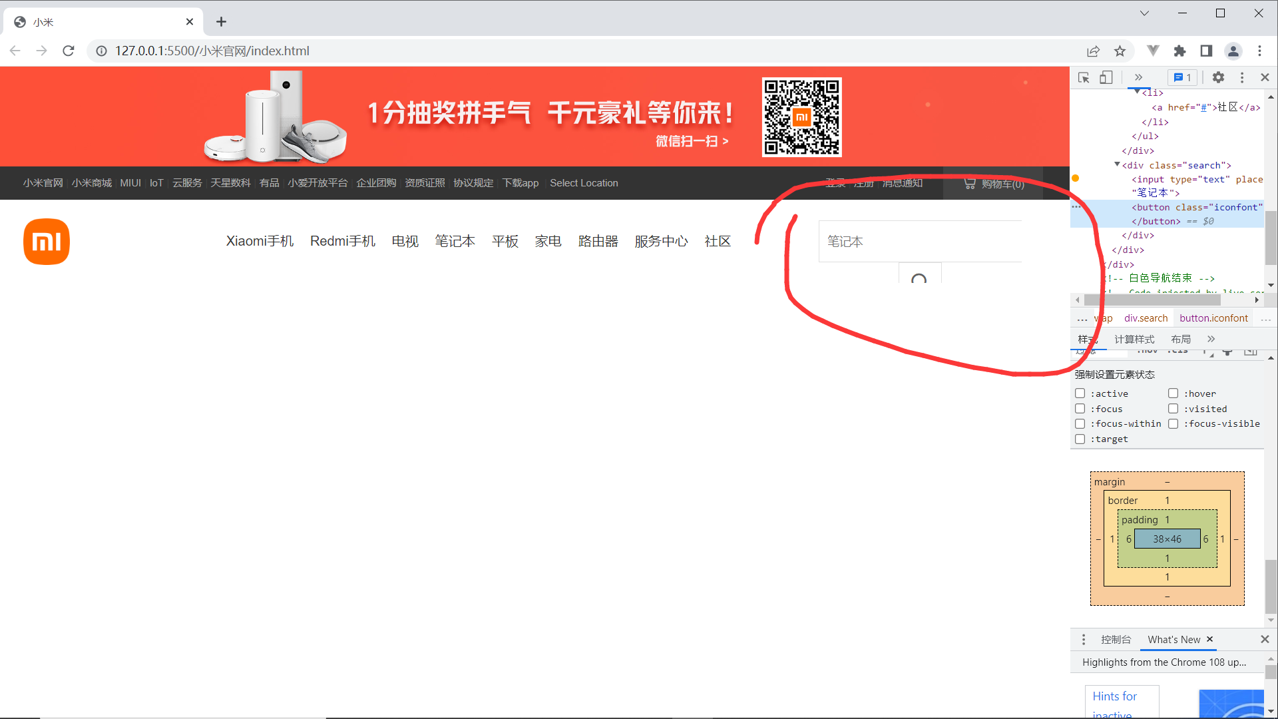
Task: Open the extensions puzzle icon
Action: click(x=1179, y=51)
